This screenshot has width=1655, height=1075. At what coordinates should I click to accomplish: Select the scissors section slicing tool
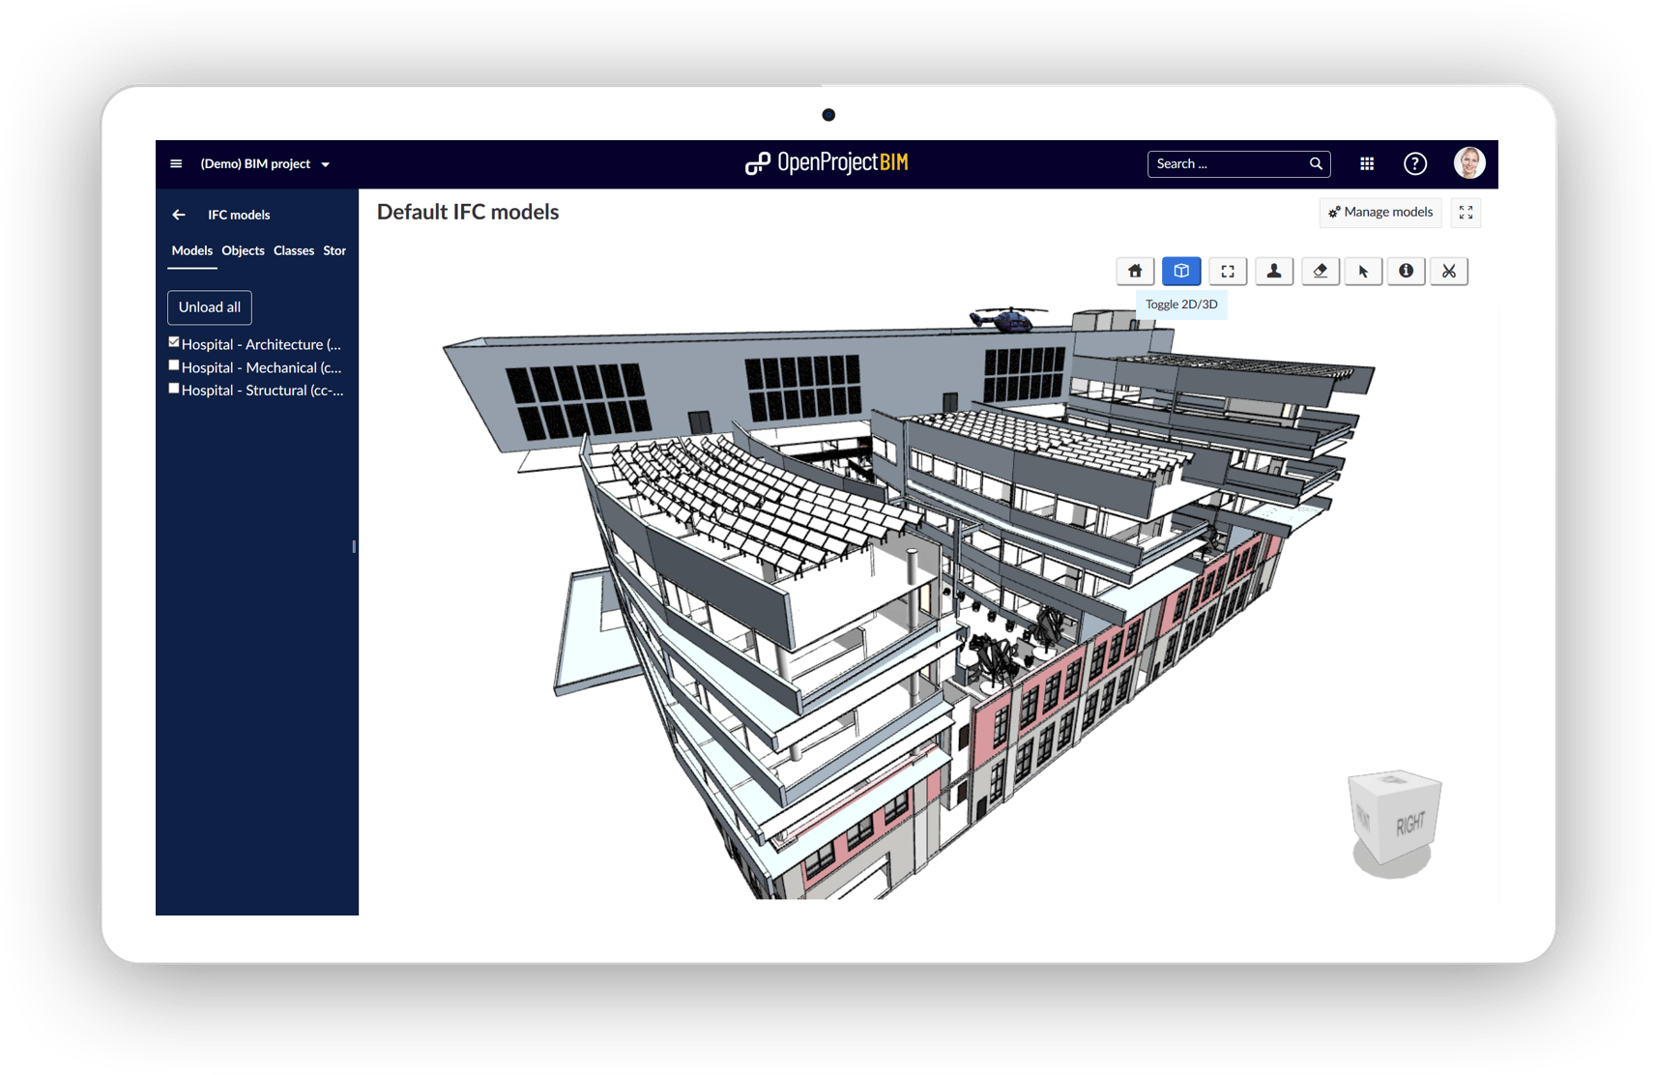point(1449,272)
